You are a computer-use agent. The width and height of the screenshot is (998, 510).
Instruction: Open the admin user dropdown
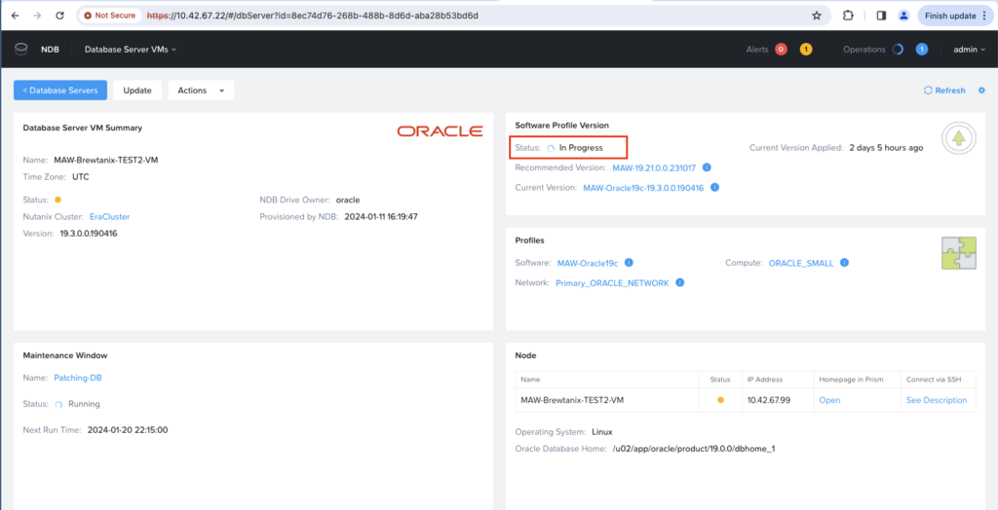969,49
